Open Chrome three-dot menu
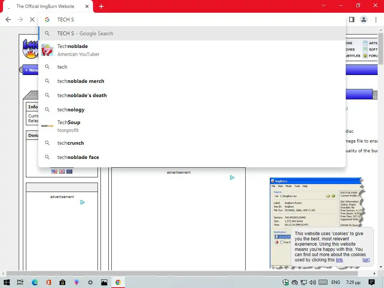The height and width of the screenshot is (288, 384). pos(376,19)
